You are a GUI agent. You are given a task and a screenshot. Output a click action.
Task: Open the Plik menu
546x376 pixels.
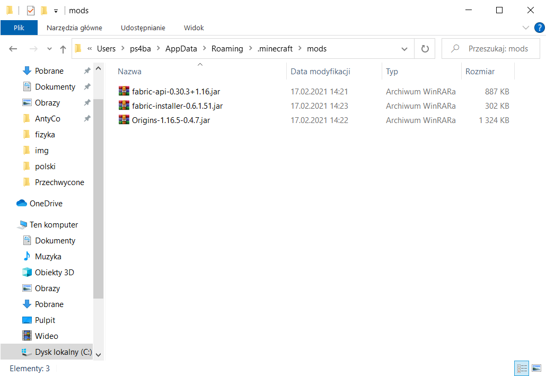(x=19, y=28)
